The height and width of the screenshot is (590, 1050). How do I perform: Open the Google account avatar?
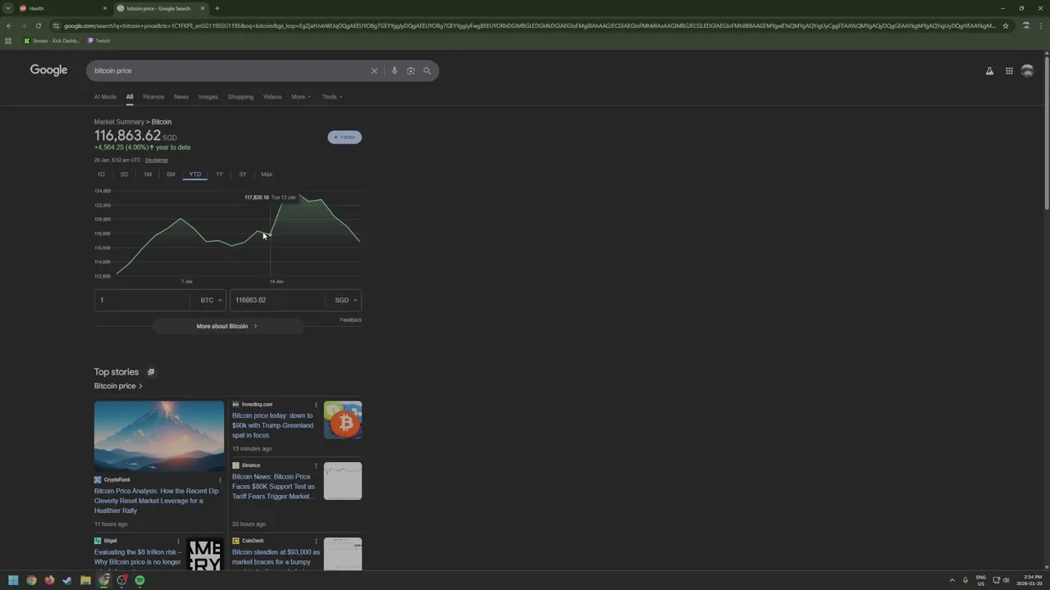1027,71
